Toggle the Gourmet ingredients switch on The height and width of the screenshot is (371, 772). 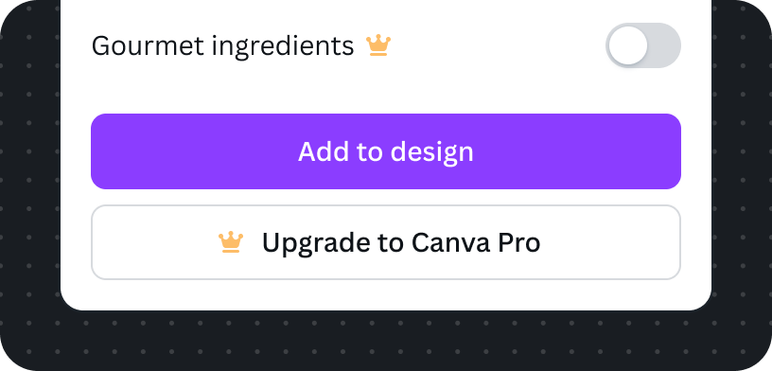(643, 45)
